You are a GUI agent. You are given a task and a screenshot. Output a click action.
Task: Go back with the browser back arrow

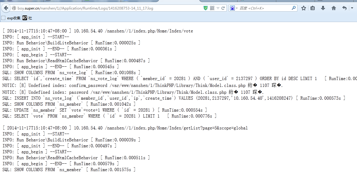pyautogui.click(x=6, y=8)
